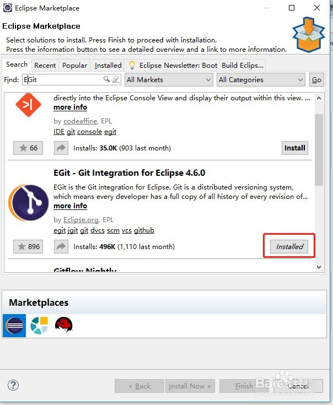The width and height of the screenshot is (333, 405).
Task: Click the console tag link
Action: tap(90, 132)
